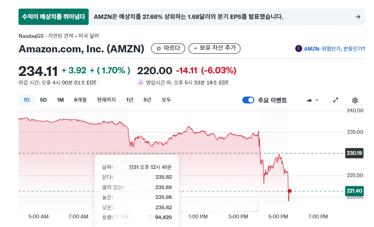Open the AMZN 위험인가, 반등인가 link
This screenshot has width=374, height=227.
pyautogui.click(x=334, y=49)
